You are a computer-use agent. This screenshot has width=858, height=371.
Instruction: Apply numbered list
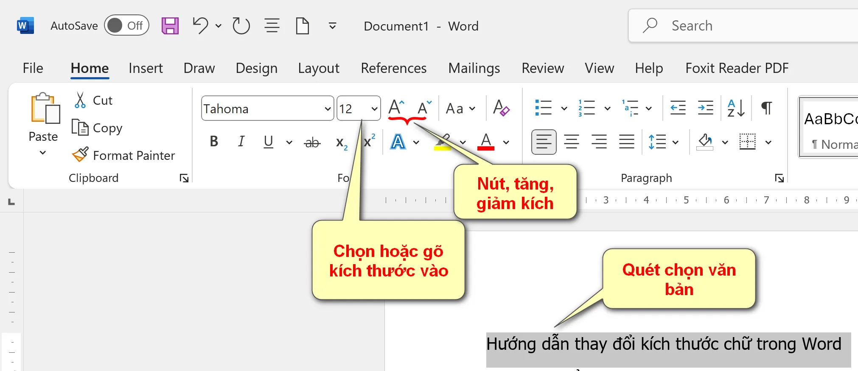pyautogui.click(x=586, y=108)
